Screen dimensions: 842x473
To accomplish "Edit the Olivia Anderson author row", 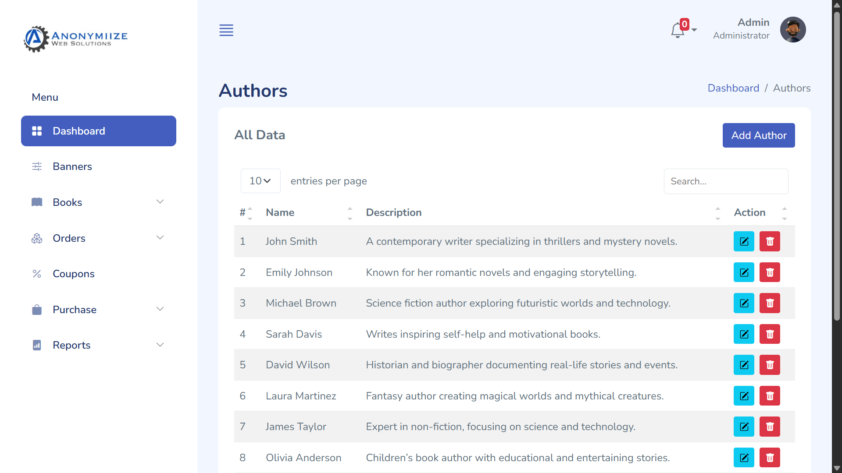I will click(x=744, y=458).
